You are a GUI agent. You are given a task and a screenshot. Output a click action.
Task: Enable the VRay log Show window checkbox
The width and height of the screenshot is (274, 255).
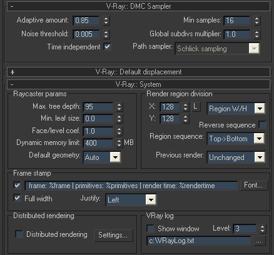coord(150,228)
